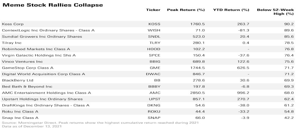Click the Ticker column header
The height and width of the screenshot is (128, 299).
click(153, 10)
